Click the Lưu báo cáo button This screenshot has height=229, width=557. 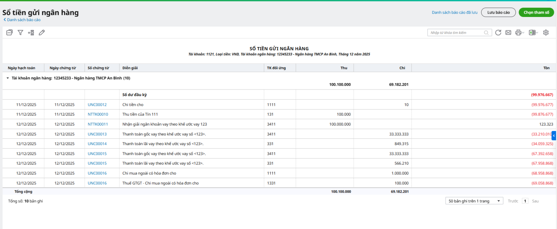[498, 12]
